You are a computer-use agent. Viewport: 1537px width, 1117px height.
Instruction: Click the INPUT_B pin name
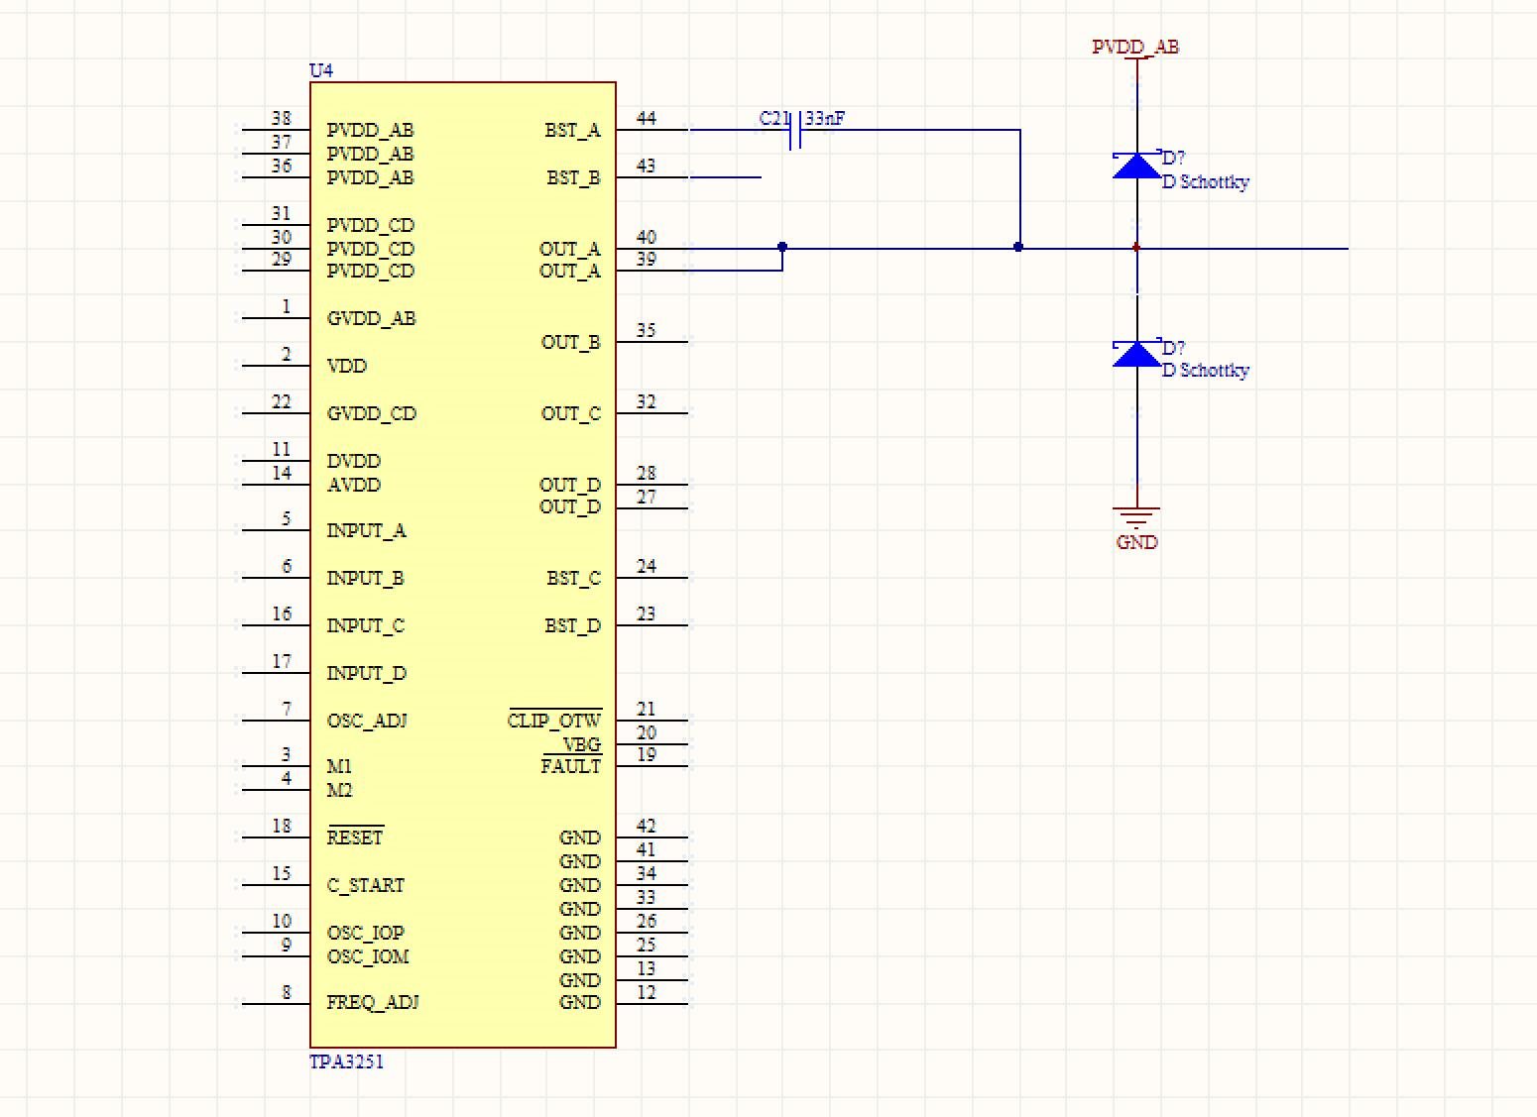pos(365,578)
